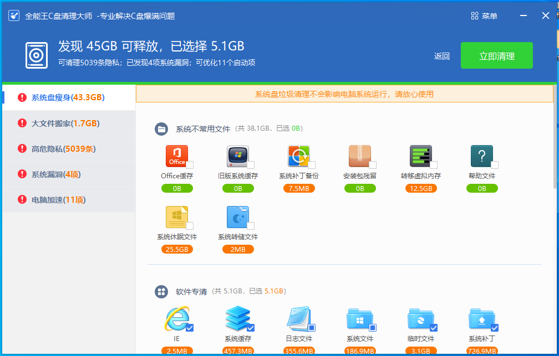This screenshot has width=559, height=356.
Task: Toggle the 12.5GB selection for 转移虚拟内存
Action: pyautogui.click(x=421, y=188)
